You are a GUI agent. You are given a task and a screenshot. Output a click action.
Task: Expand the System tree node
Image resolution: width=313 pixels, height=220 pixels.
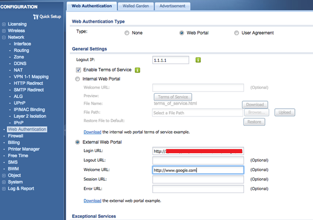click(4, 182)
